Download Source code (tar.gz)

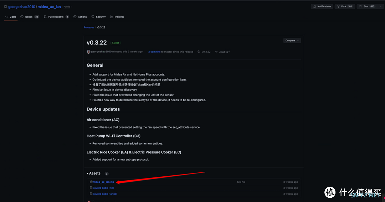pos(105,194)
